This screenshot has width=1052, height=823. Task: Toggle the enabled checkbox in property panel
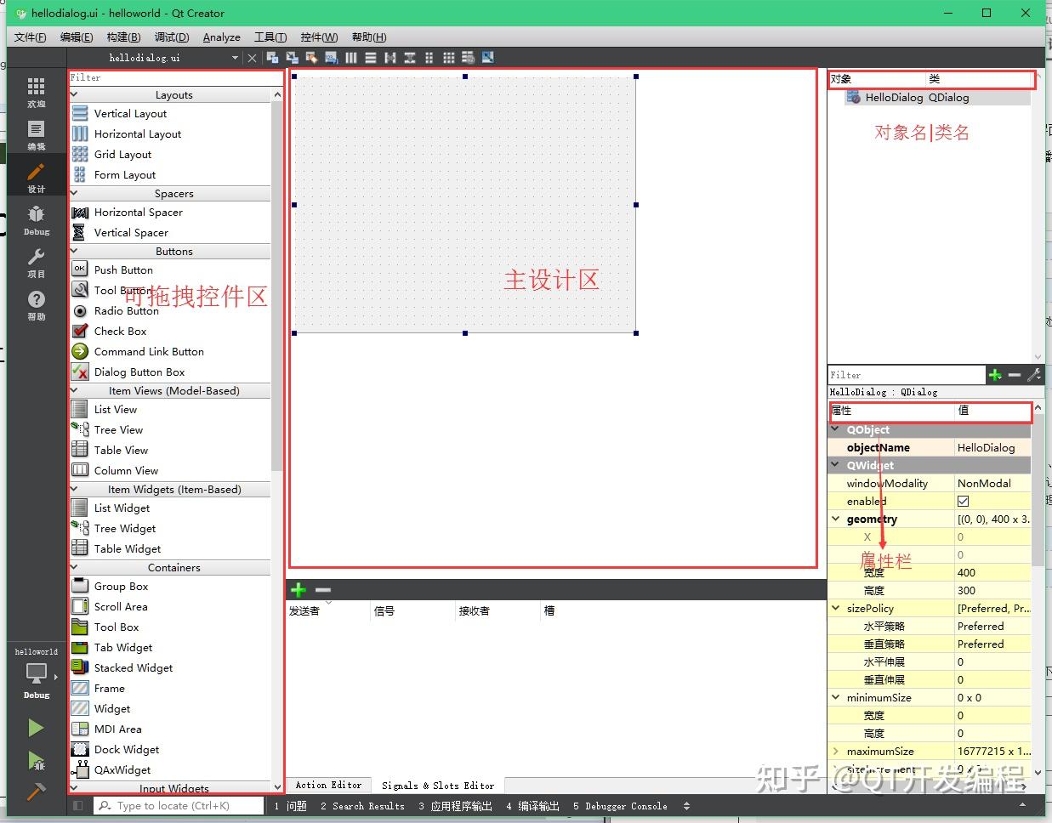[964, 501]
